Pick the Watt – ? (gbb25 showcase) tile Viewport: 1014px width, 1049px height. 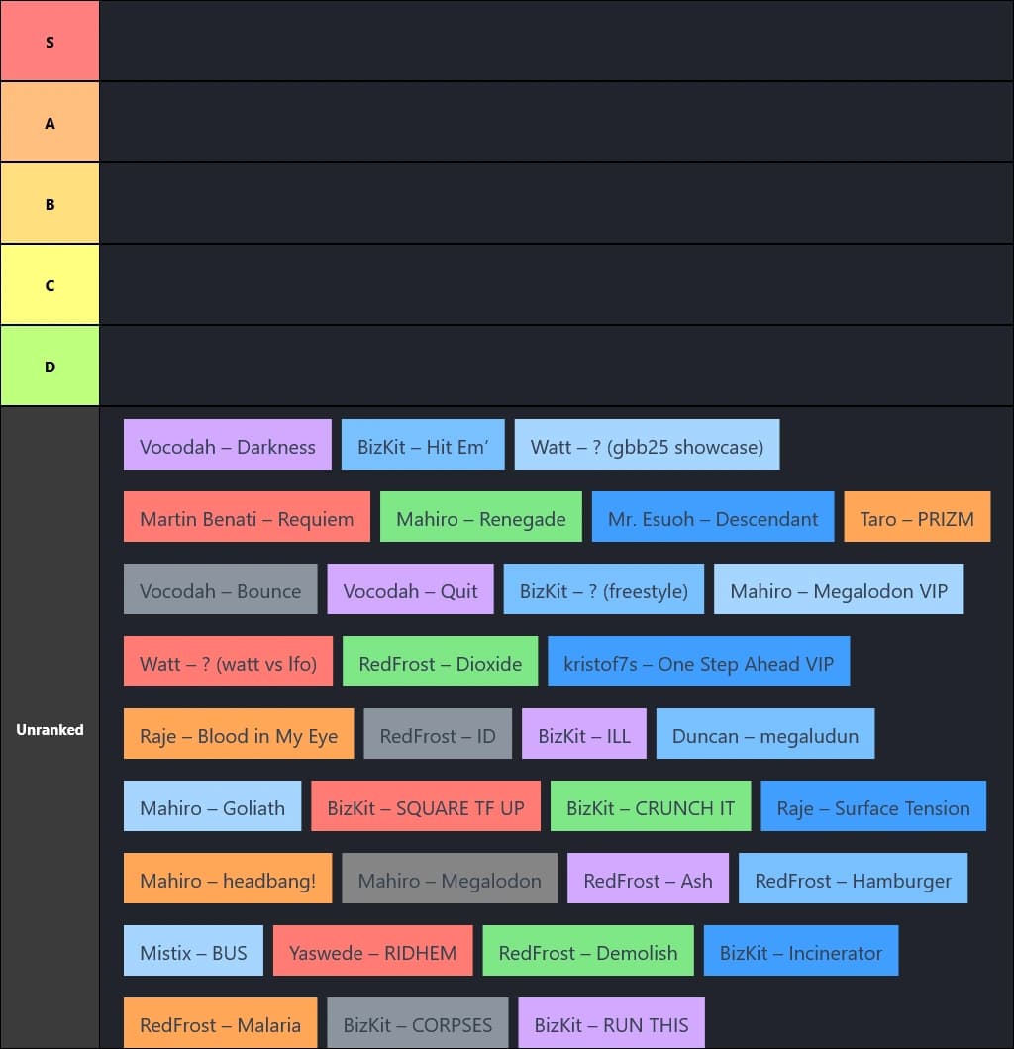tap(647, 446)
